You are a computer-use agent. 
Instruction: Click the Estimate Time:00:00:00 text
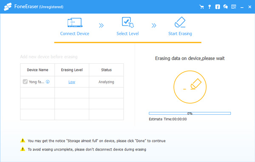(x=168, y=119)
